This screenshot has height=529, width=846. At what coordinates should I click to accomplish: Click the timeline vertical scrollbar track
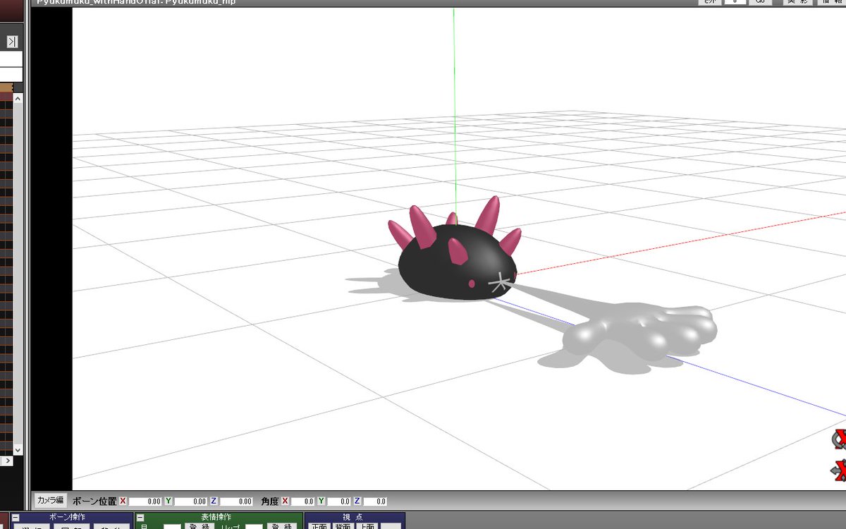(x=18, y=275)
